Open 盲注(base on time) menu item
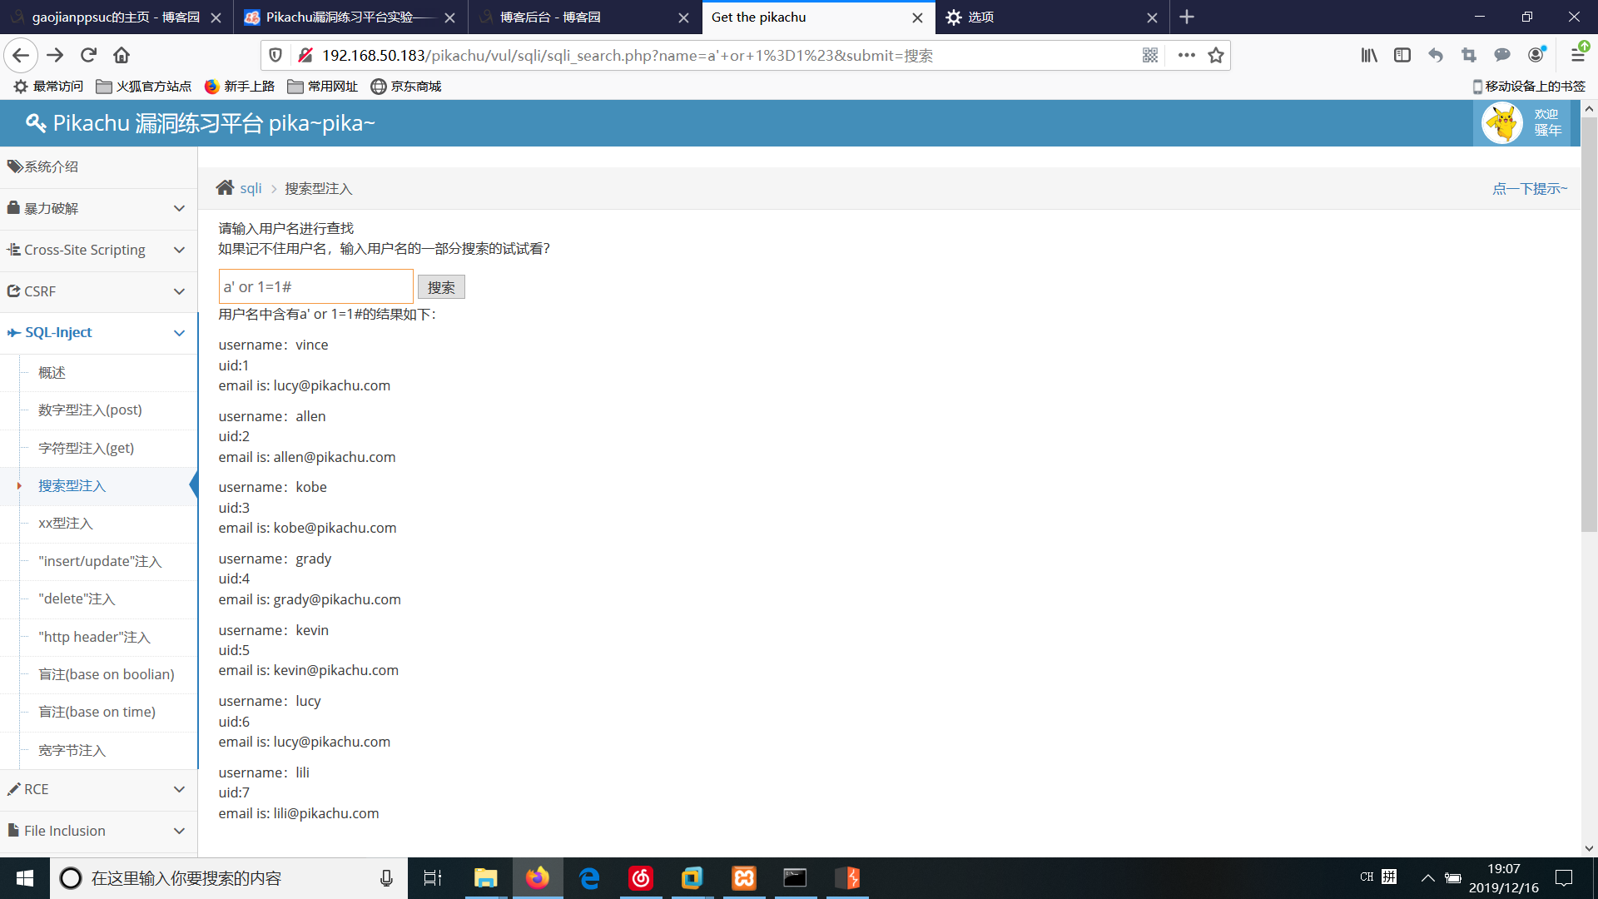1598x899 pixels. tap(97, 712)
